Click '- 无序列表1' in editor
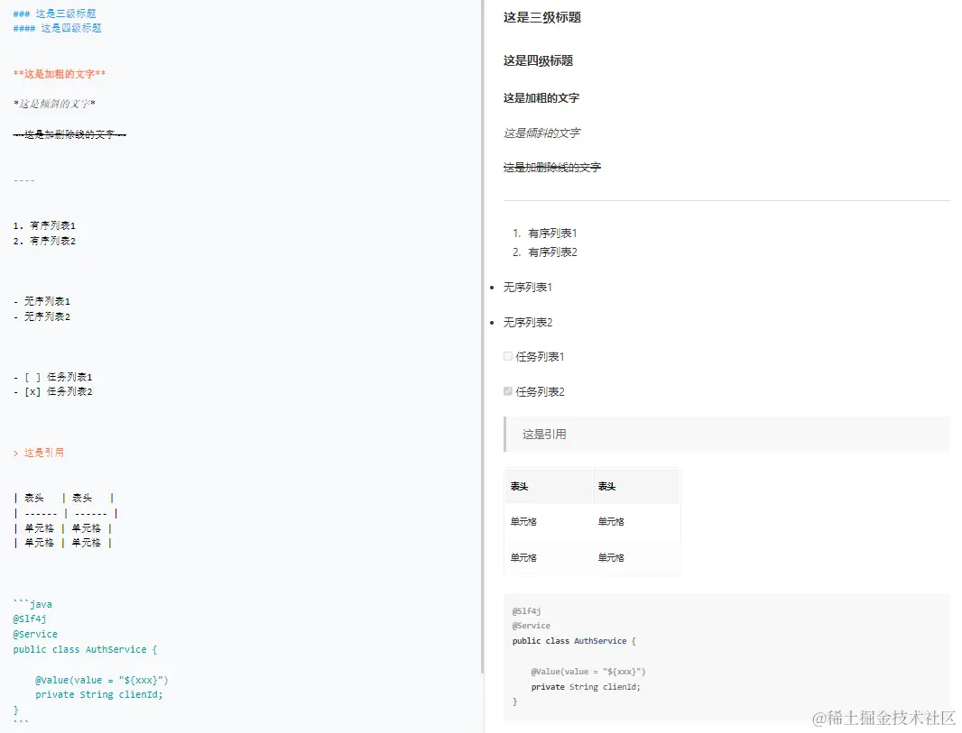 click(x=42, y=301)
